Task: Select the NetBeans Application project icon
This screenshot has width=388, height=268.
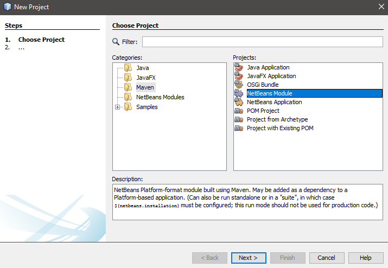Action: tap(238, 102)
